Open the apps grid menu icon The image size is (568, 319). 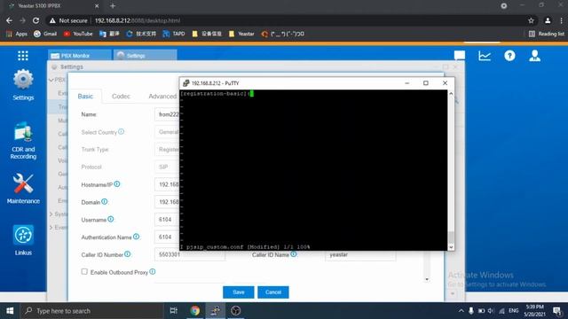23,55
